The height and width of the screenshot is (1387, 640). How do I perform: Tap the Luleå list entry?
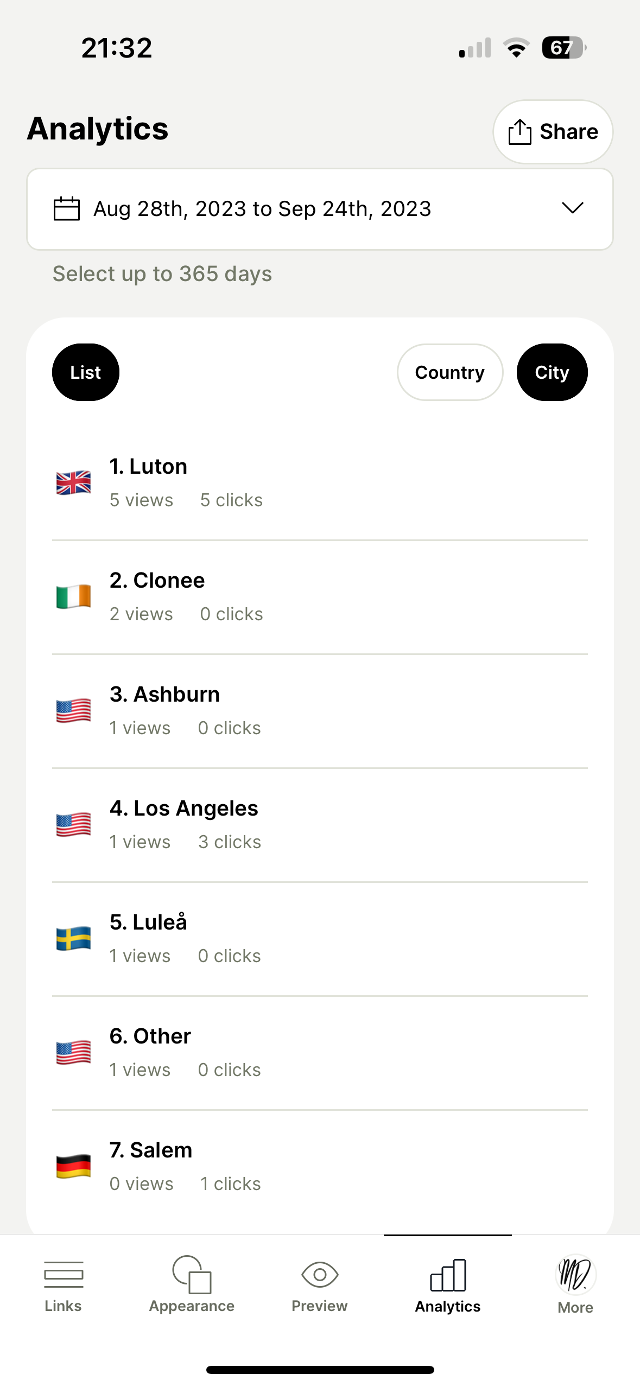[320, 938]
